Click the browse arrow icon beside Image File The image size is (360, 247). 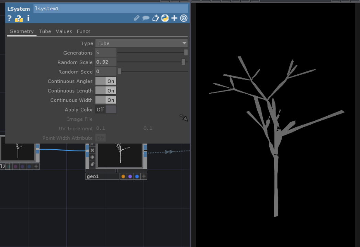(x=184, y=118)
